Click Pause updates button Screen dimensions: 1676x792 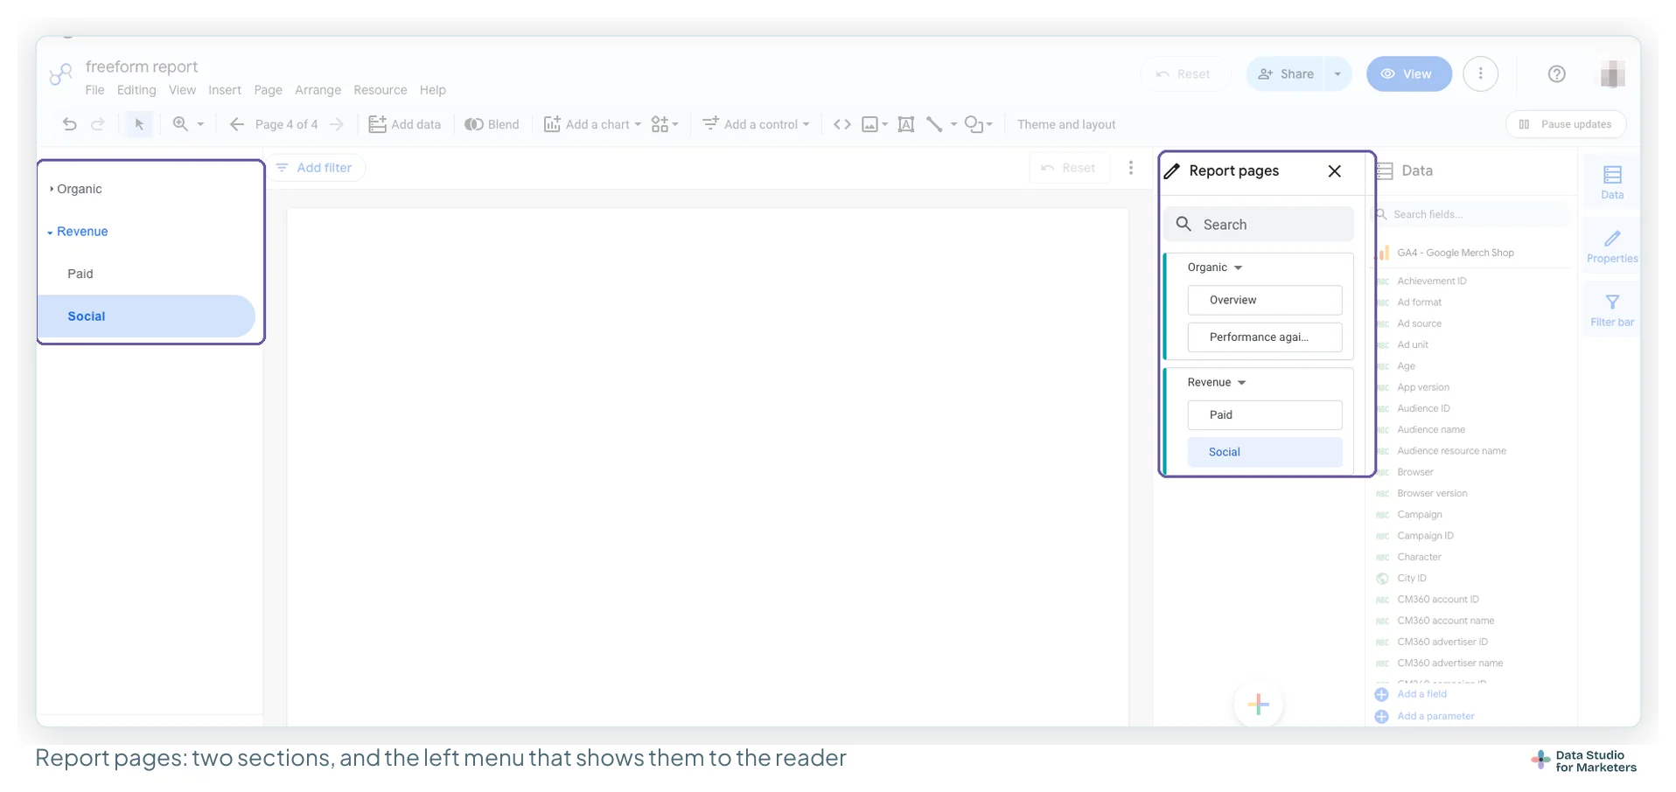click(x=1566, y=124)
